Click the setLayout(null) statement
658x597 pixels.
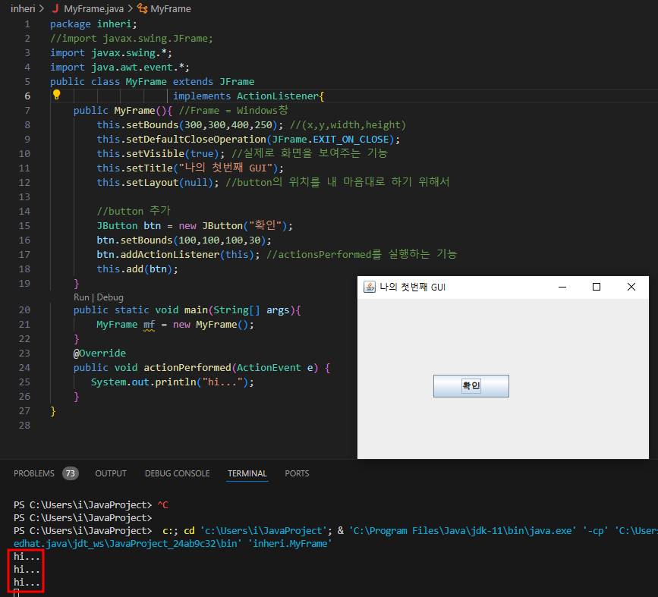point(158,183)
